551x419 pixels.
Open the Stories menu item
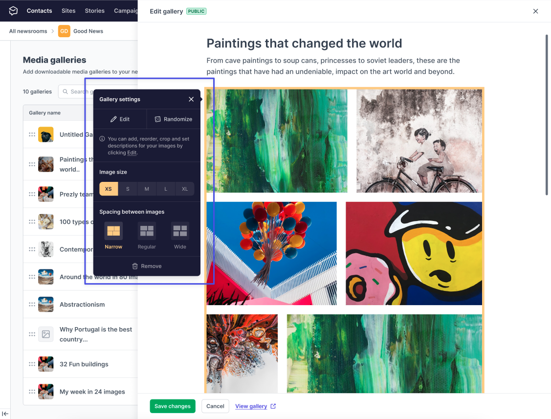click(94, 11)
